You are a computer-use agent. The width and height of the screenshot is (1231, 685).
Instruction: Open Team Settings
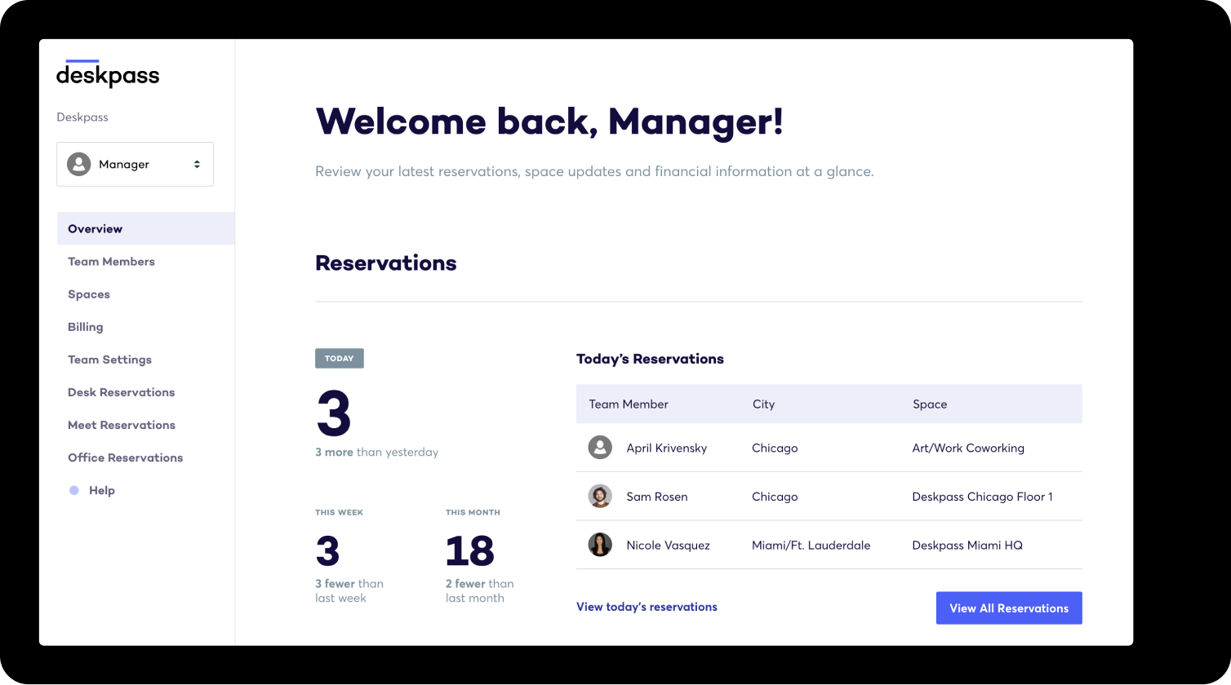[109, 360]
